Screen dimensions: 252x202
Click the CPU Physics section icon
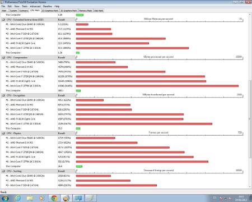pyautogui.click(x=3, y=133)
